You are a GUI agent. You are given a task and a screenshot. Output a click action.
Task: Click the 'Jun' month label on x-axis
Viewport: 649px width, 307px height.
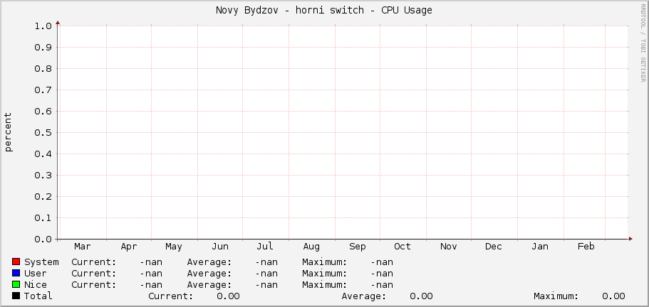[x=220, y=247]
